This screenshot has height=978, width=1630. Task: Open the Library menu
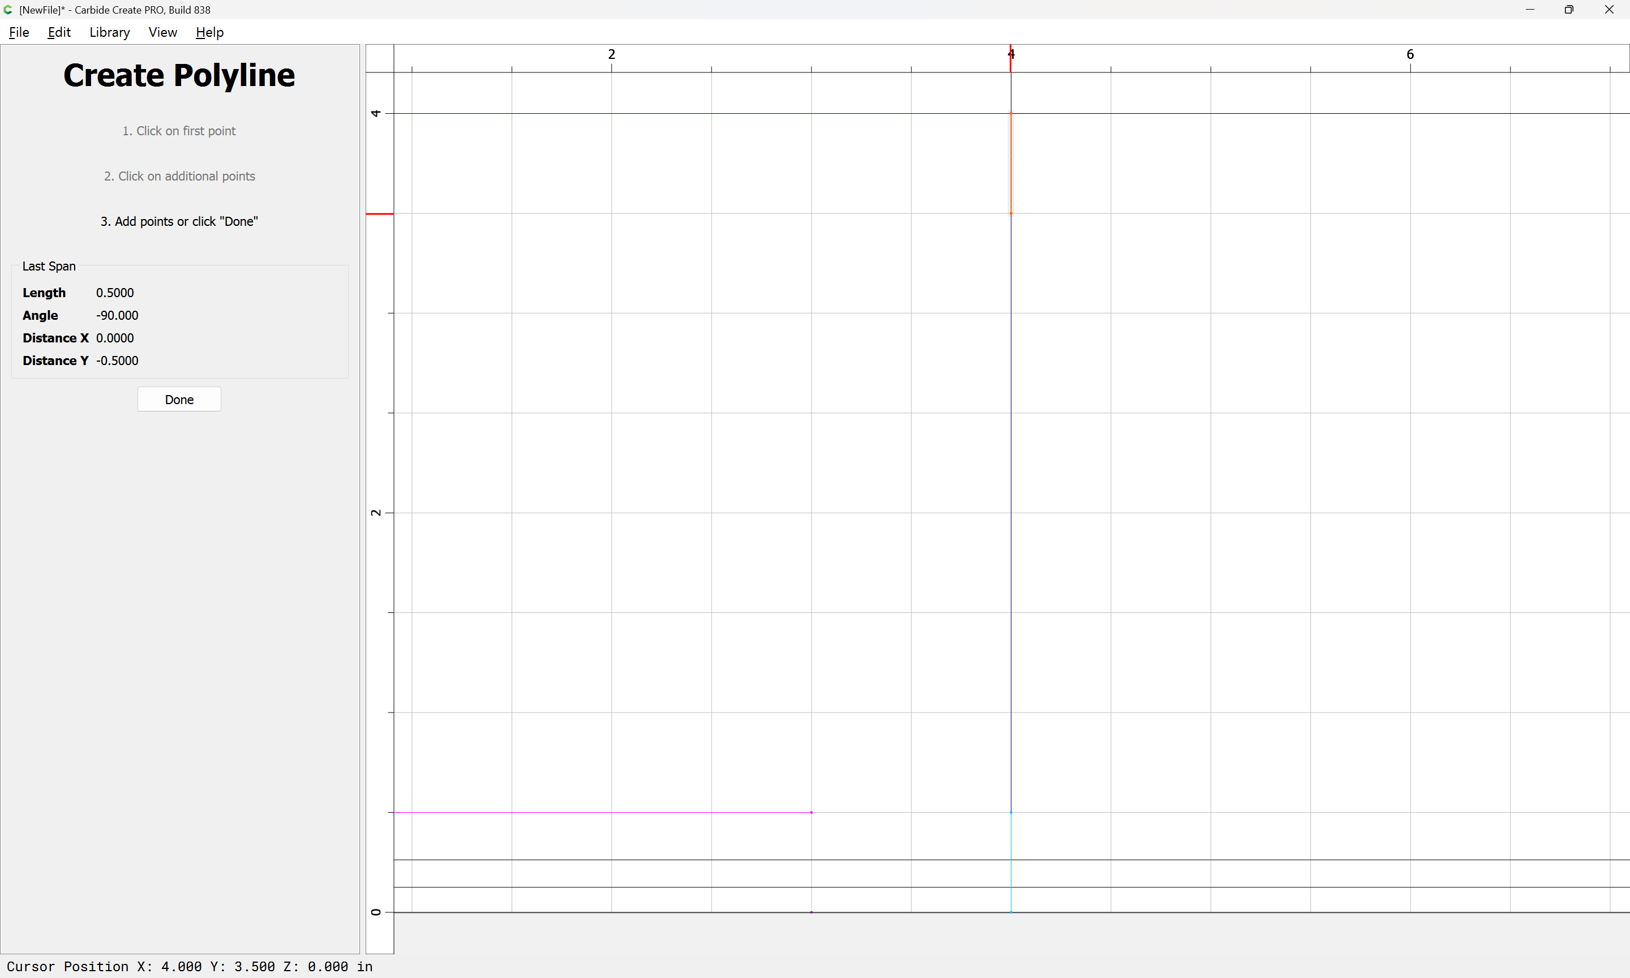coord(109,32)
